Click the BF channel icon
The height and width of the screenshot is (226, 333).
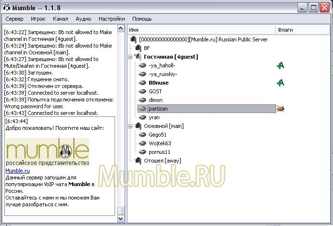coord(139,48)
